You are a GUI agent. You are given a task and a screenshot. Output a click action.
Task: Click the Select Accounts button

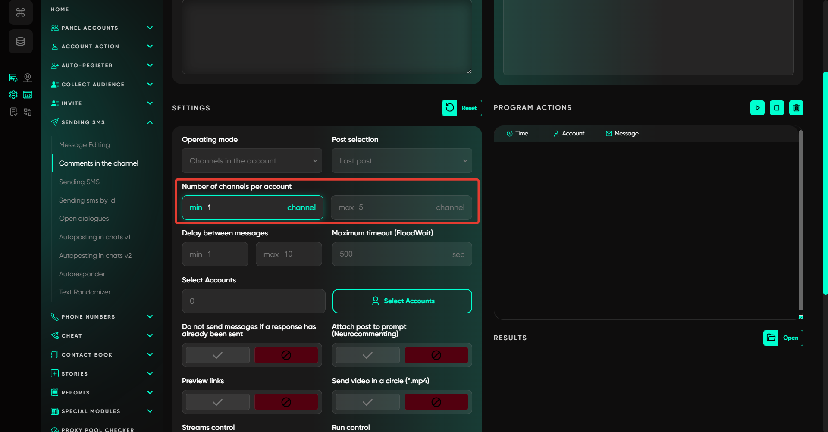[x=402, y=301]
